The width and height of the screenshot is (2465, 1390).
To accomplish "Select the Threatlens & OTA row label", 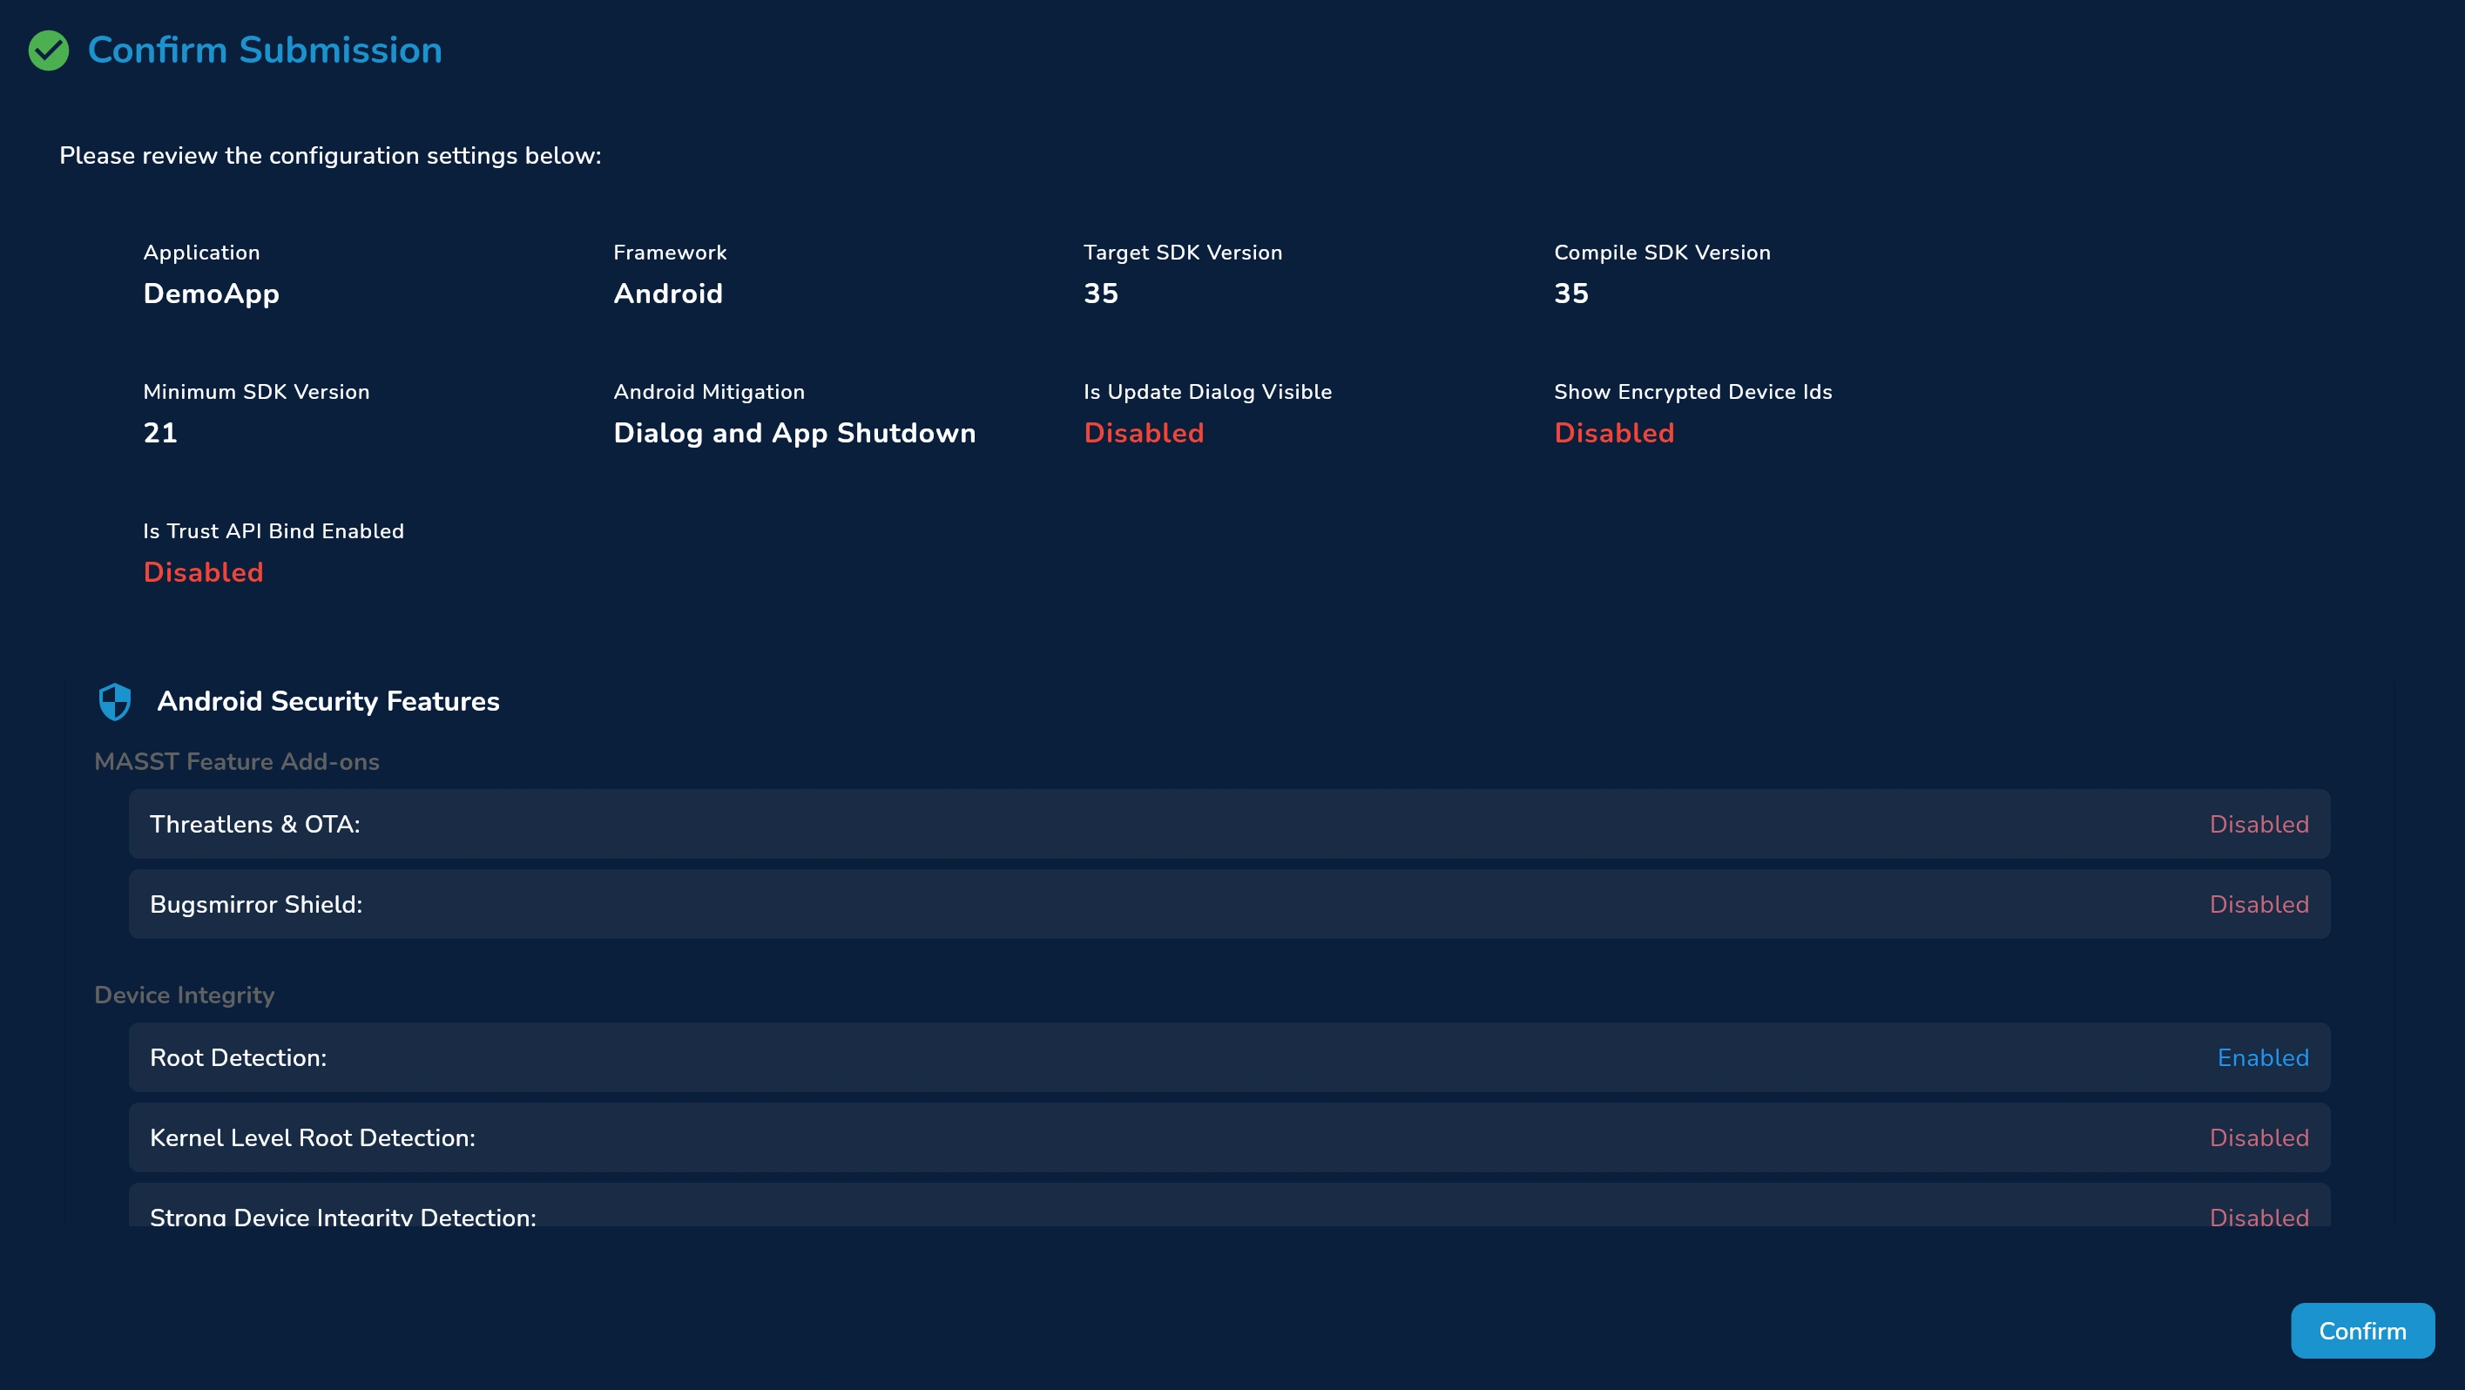I will (254, 825).
